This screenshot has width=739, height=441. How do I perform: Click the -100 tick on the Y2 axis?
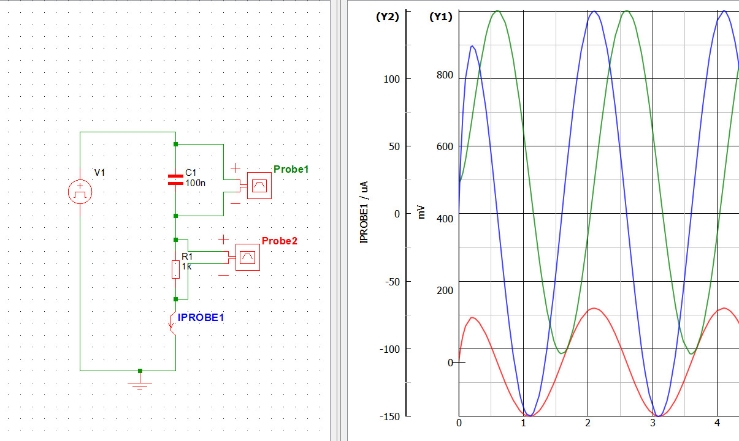click(389, 349)
